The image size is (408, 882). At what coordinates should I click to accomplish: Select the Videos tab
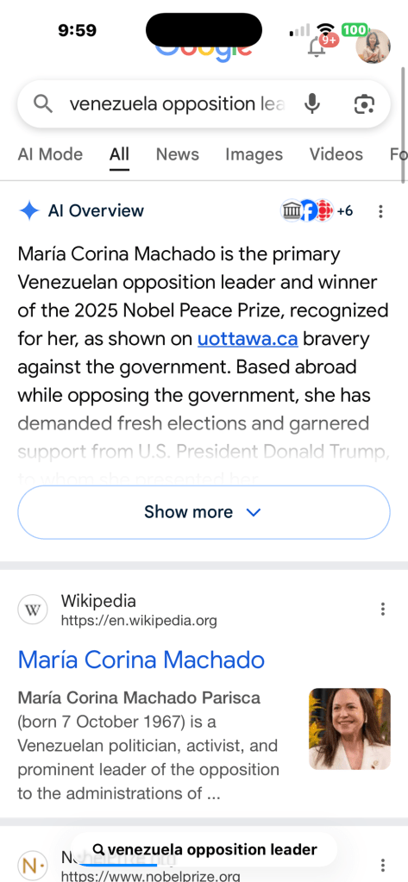336,154
